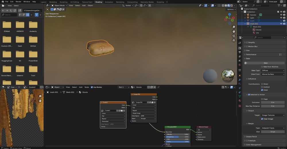Enable the Cage checkbox
This screenshot has width=287, height=149.
pyautogui.click(x=262, y=99)
